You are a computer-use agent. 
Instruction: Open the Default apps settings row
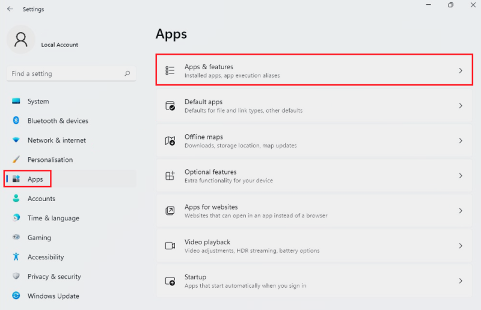[x=313, y=106]
